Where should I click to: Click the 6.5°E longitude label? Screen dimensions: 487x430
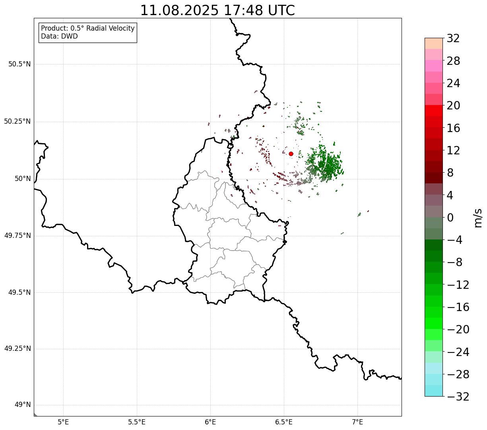coord(284,422)
